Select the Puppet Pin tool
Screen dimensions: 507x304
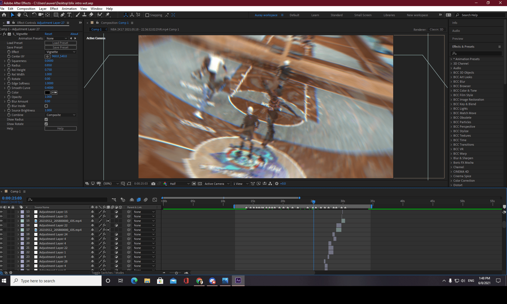(x=108, y=15)
